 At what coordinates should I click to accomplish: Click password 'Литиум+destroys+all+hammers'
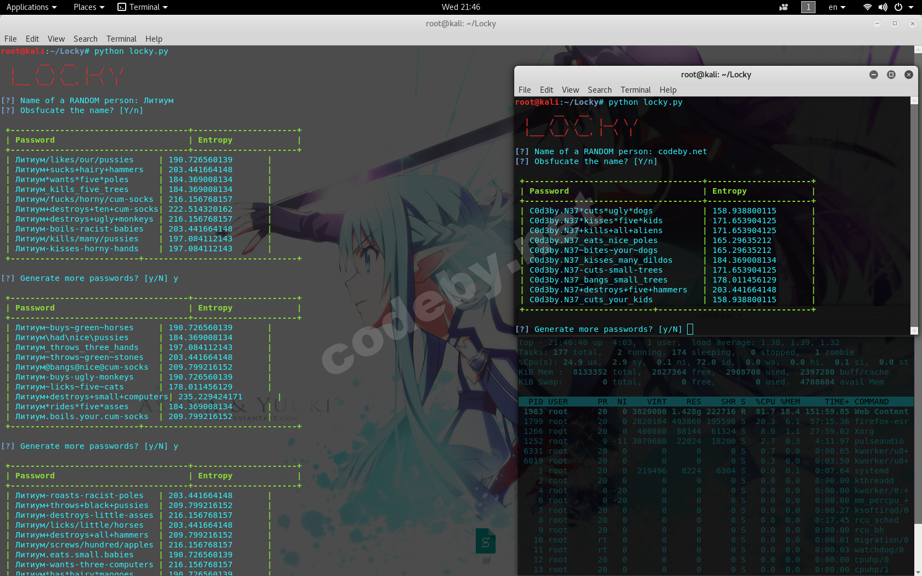[82, 535]
